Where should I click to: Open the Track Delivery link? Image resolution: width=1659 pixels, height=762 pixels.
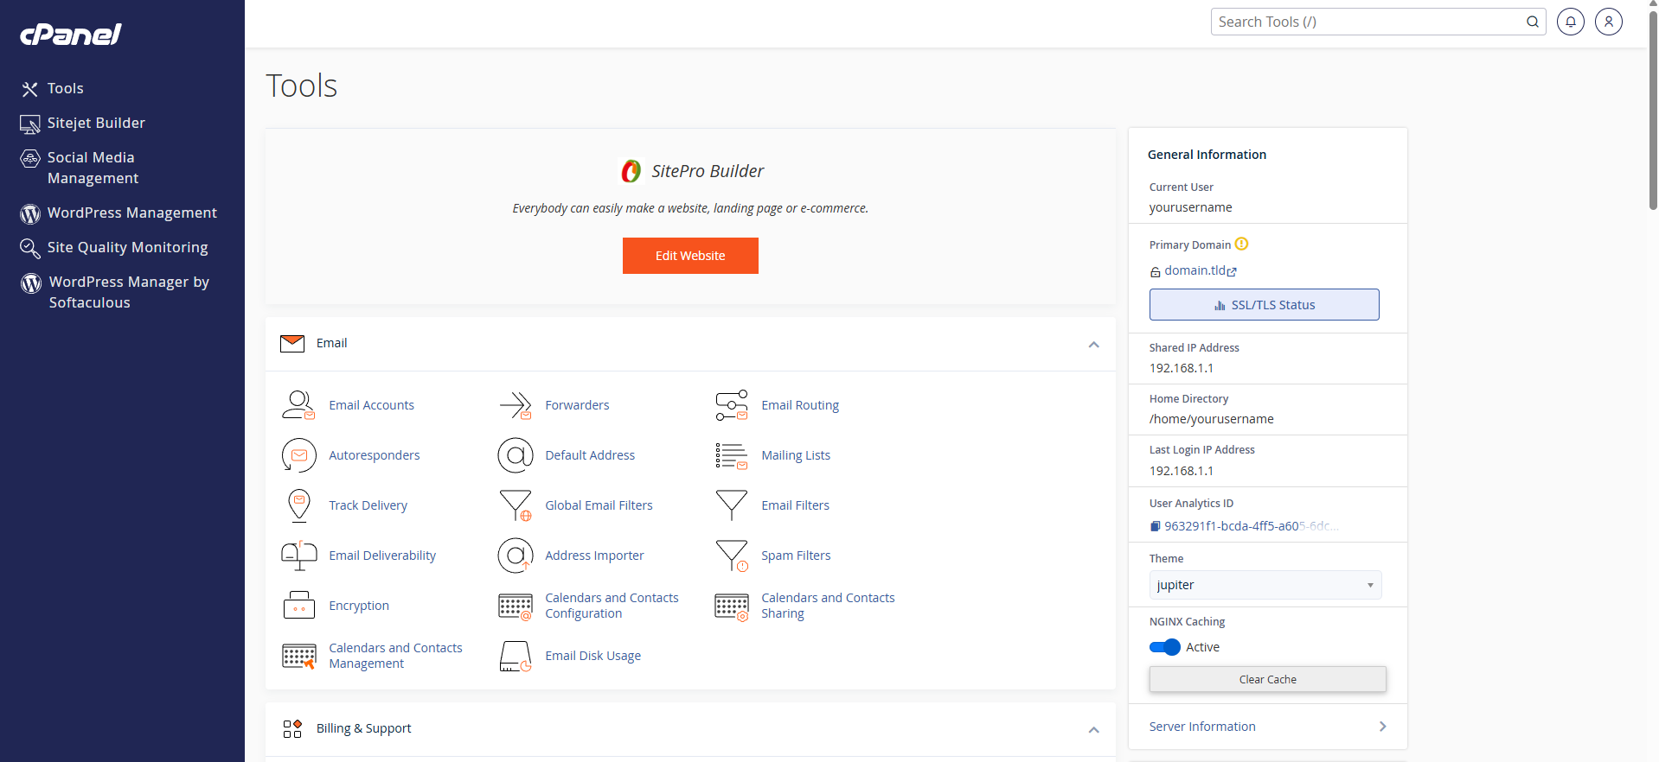[x=368, y=505]
